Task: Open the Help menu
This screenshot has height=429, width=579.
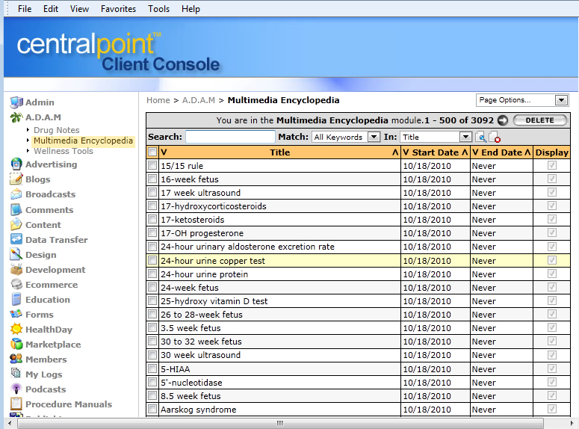Action: coord(191,9)
